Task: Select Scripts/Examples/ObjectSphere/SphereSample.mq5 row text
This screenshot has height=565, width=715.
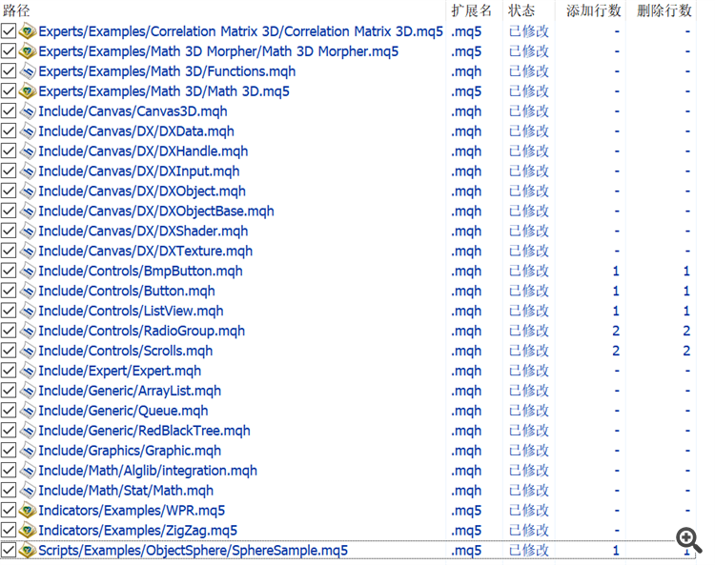Action: click(193, 551)
